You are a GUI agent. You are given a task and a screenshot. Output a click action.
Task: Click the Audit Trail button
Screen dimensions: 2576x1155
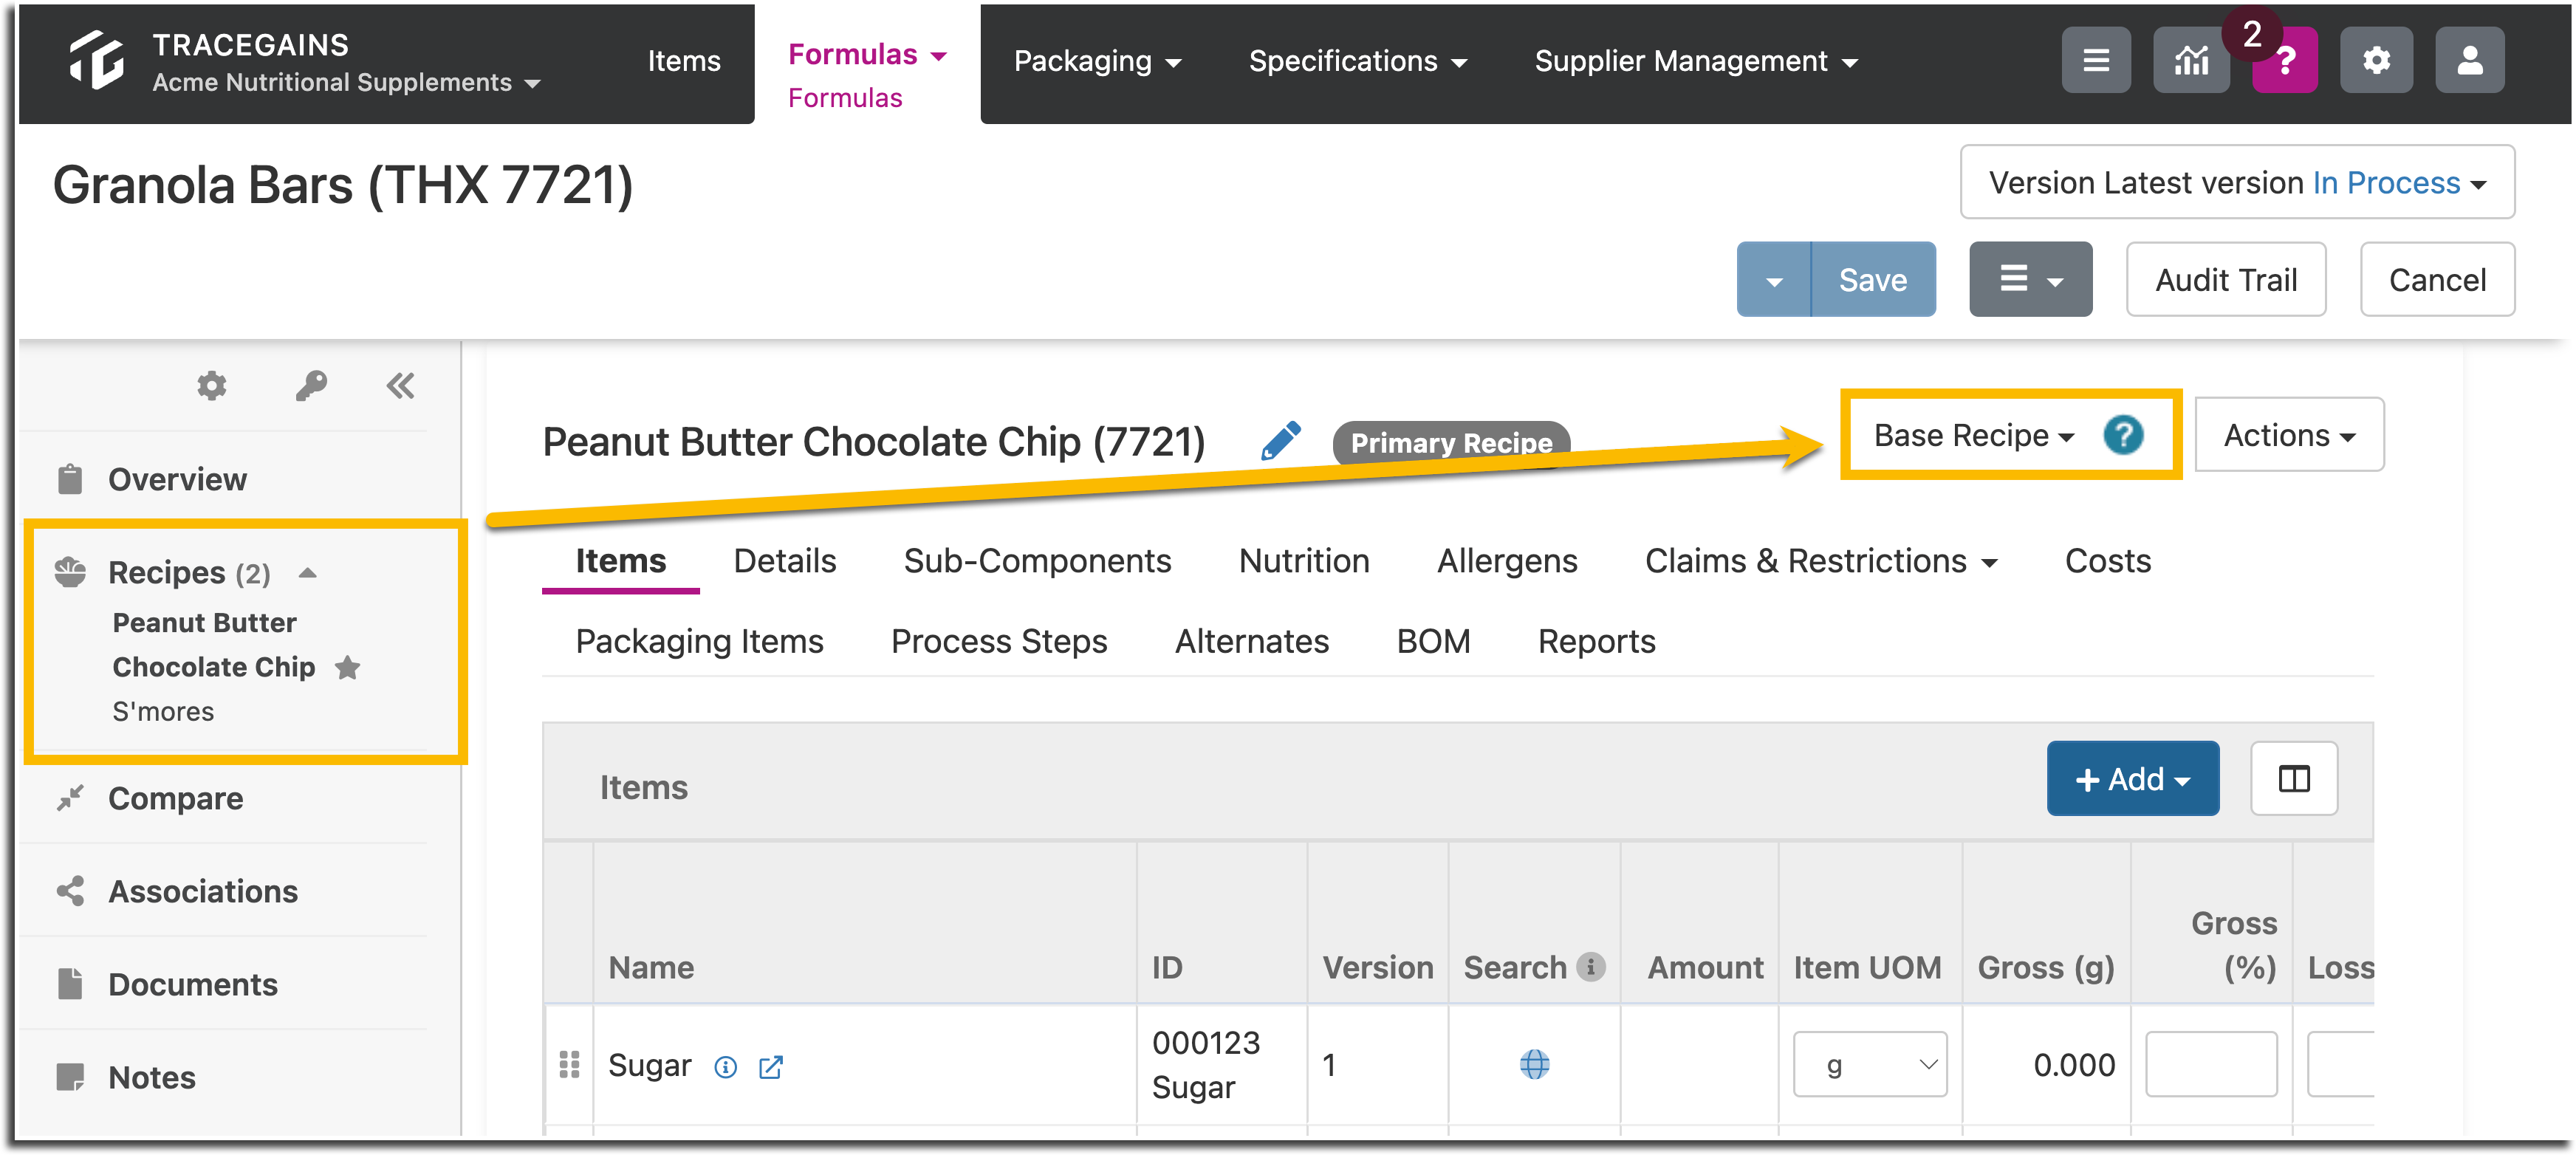pos(2225,280)
